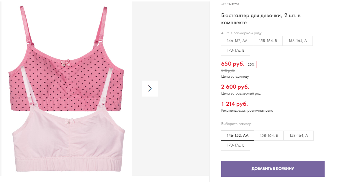Image resolution: width=342 pixels, height=182 pixels.
Task: Click the 1 214 руб. recommended retail price
Action: [234, 104]
